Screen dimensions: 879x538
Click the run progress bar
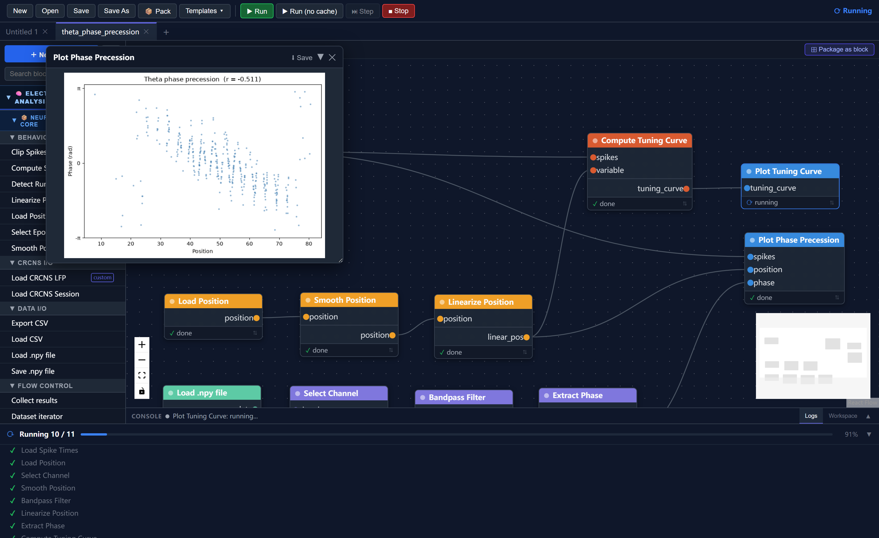tap(456, 434)
